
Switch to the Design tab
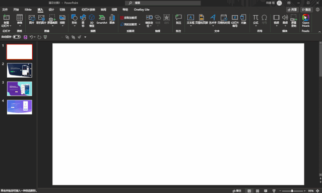tap(51, 10)
